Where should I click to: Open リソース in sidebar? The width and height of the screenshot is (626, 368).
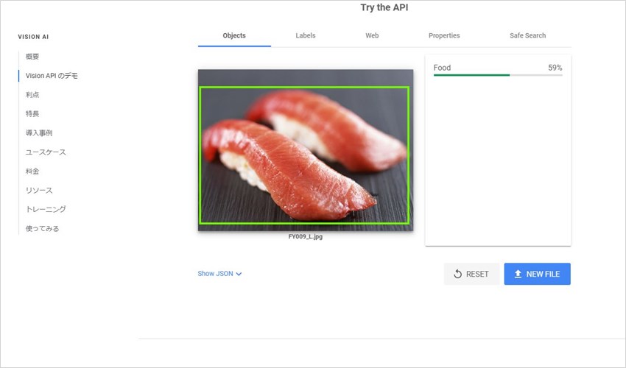pos(39,191)
